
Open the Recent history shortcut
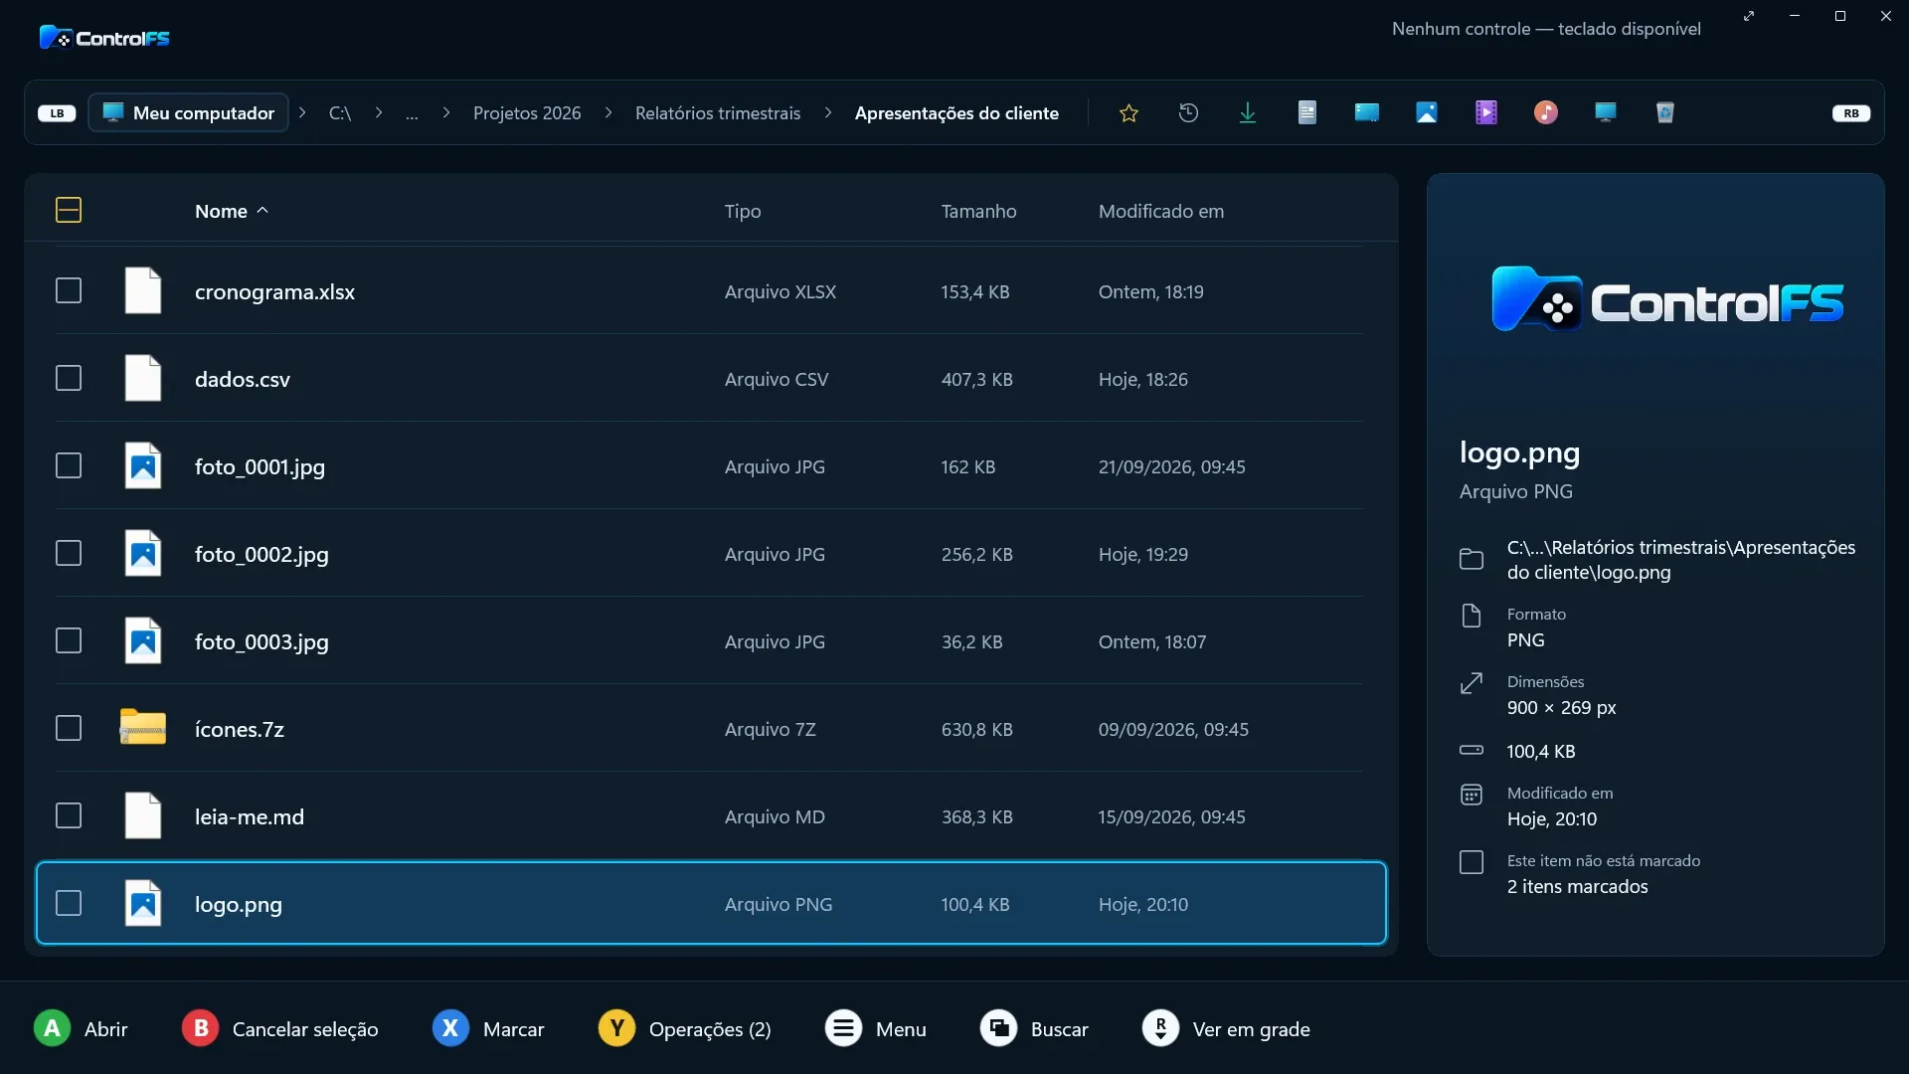click(1188, 113)
